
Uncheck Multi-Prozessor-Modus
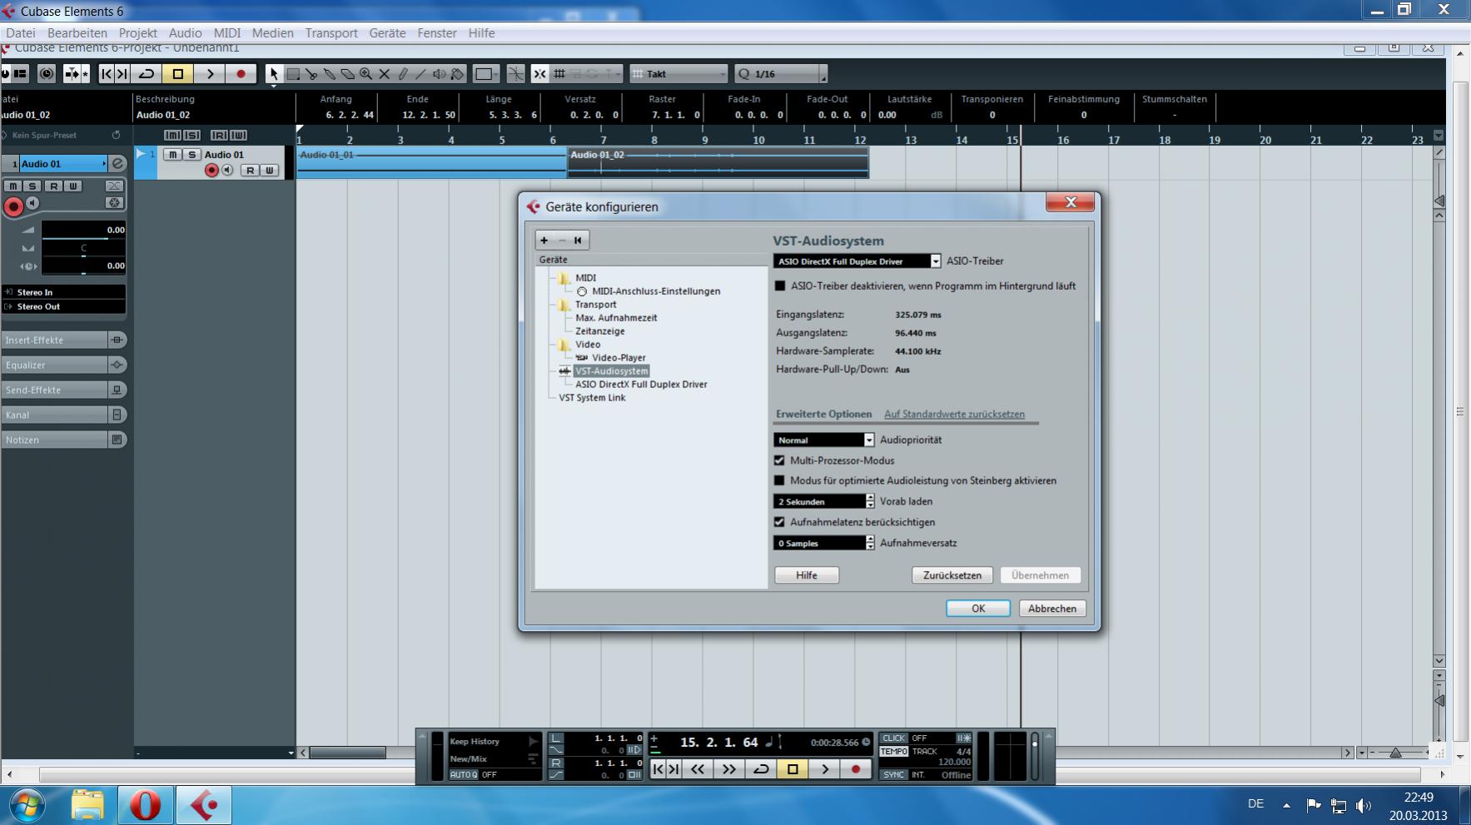click(779, 460)
